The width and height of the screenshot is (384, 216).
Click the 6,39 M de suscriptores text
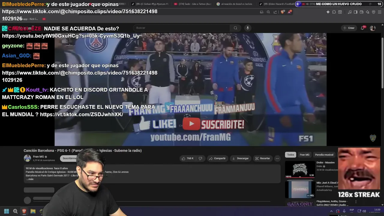(44, 160)
